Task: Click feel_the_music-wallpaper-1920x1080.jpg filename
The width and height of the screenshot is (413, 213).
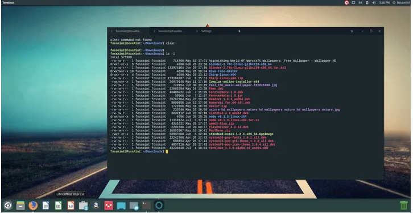Action: [243, 85]
